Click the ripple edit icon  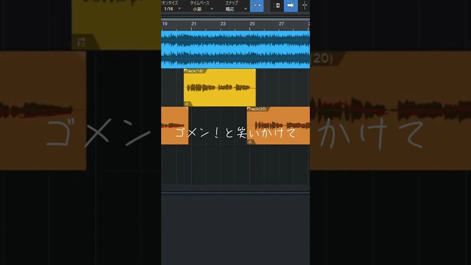click(276, 6)
